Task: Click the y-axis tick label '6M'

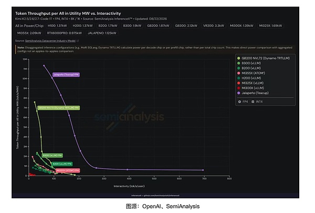Action: tap(25, 118)
